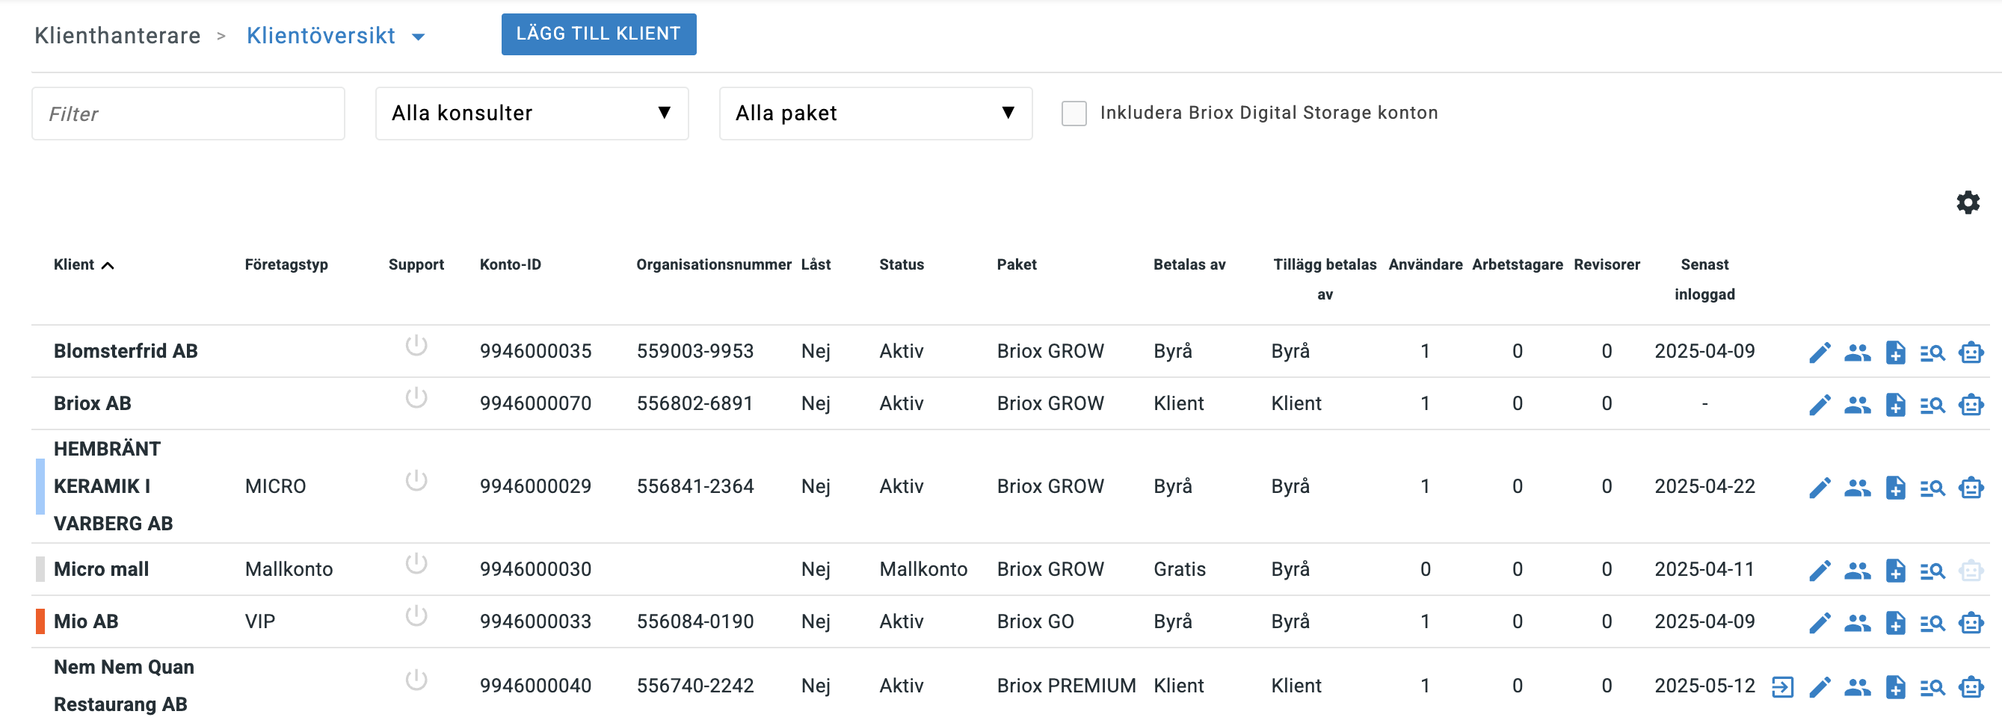This screenshot has width=2002, height=723.
Task: Edit Micro mall with pencil icon
Action: (x=1820, y=571)
